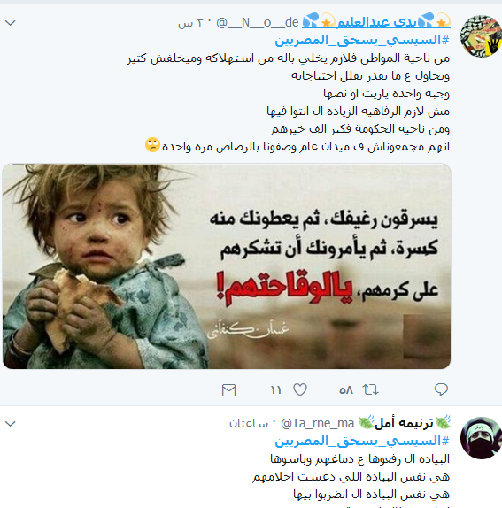This screenshot has width=502, height=508.
Task: Like the first tweet with the heart icon
Action: click(x=300, y=389)
